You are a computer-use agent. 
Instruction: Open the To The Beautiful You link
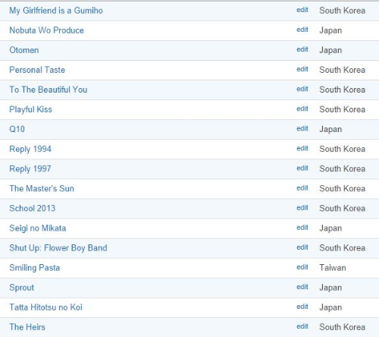(x=49, y=90)
